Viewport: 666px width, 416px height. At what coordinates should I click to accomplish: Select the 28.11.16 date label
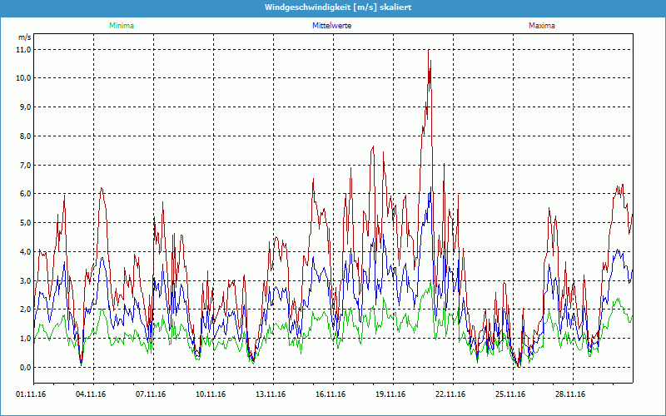(571, 395)
